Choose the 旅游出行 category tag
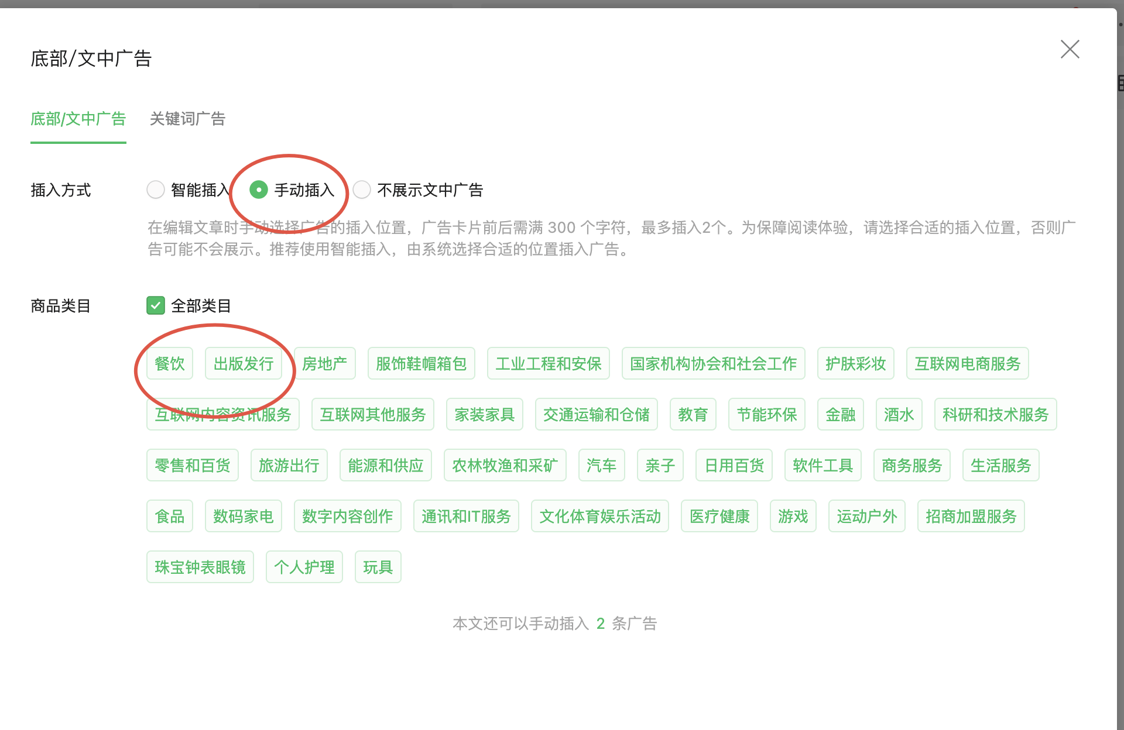Image resolution: width=1124 pixels, height=730 pixels. click(289, 465)
